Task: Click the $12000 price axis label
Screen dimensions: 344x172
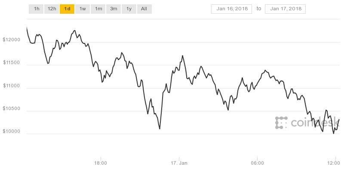Action: [x=11, y=40]
